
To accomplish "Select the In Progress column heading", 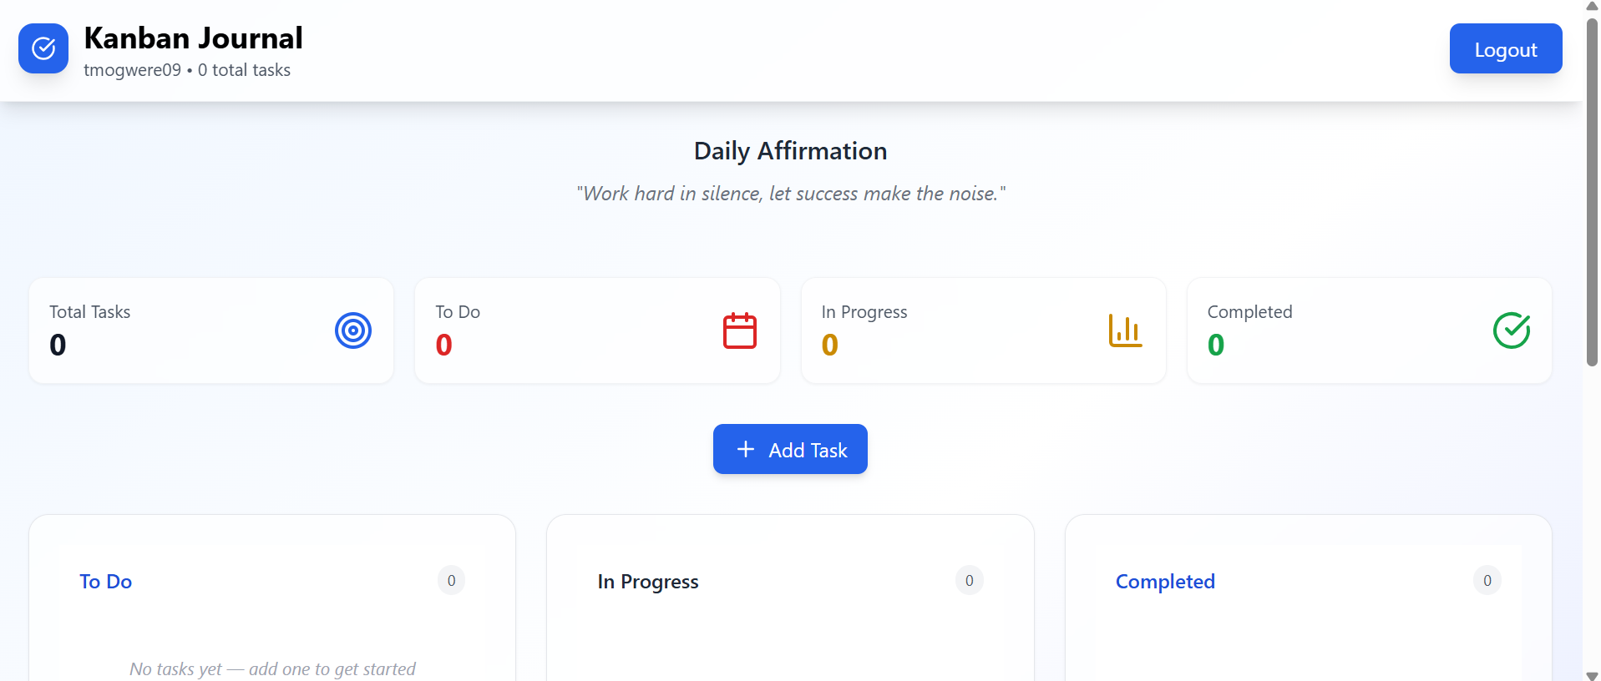I will [648, 582].
